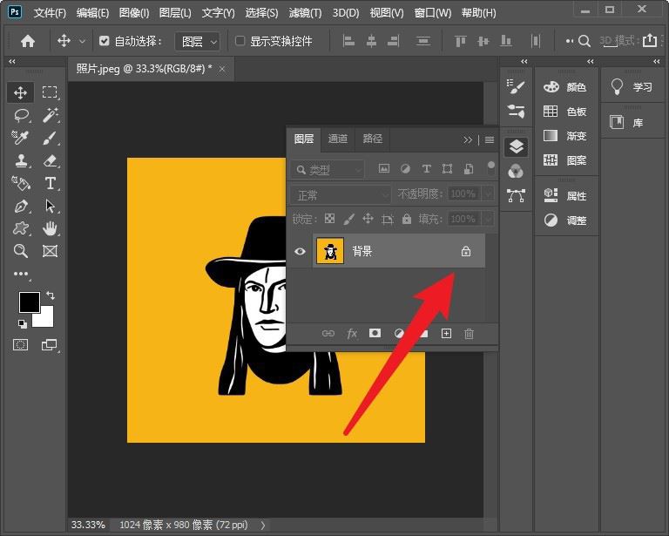Enable the 显示变换控件 checkbox

tap(240, 41)
